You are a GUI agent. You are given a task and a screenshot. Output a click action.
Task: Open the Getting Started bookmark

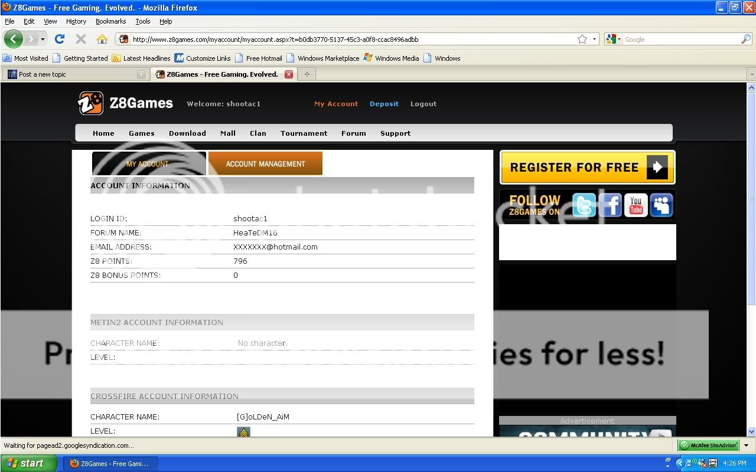[80, 58]
